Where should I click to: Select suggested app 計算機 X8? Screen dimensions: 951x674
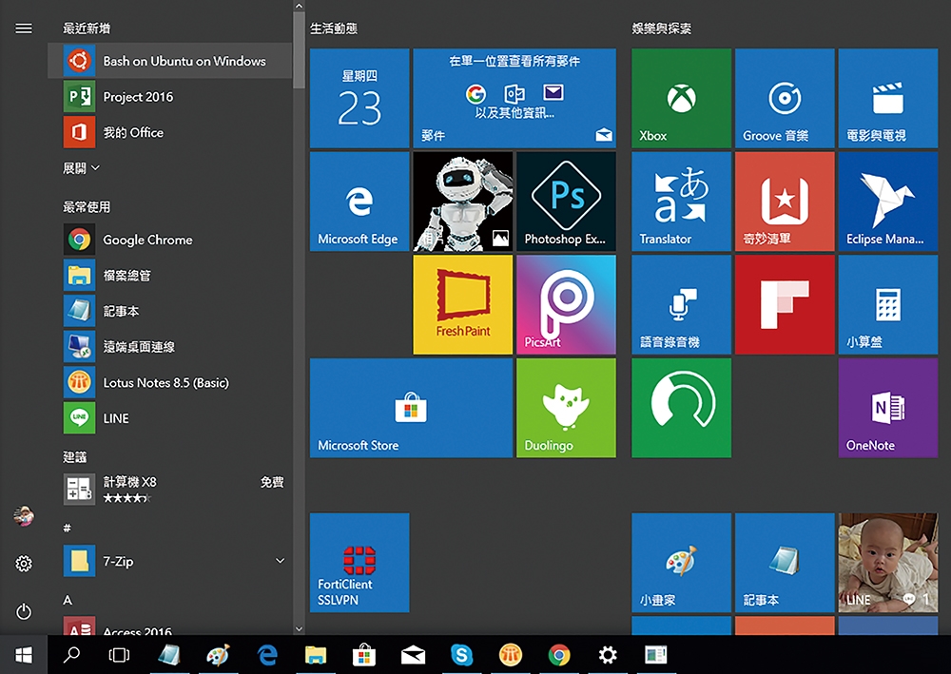(170, 490)
